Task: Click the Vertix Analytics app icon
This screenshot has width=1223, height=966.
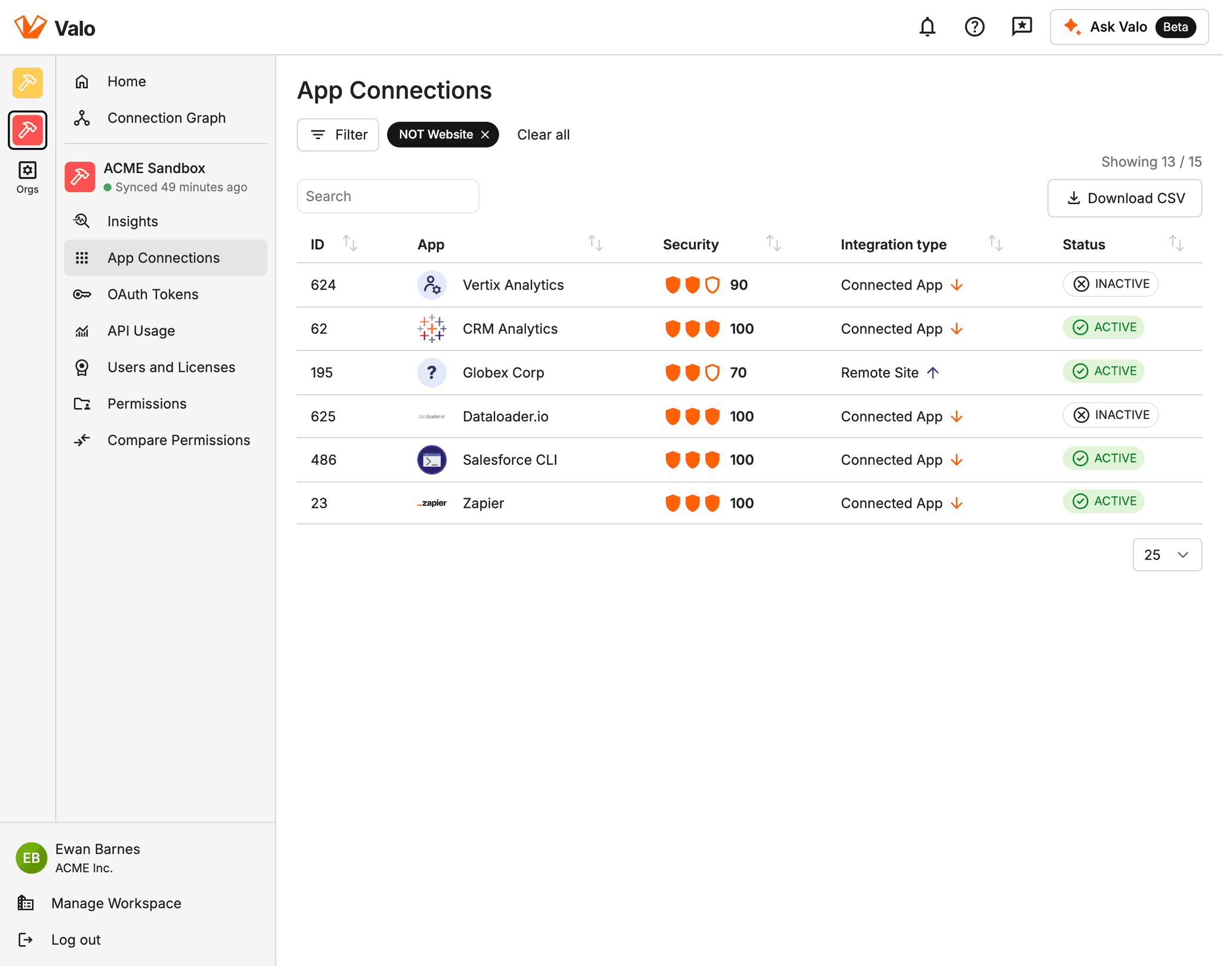Action: [x=432, y=285]
